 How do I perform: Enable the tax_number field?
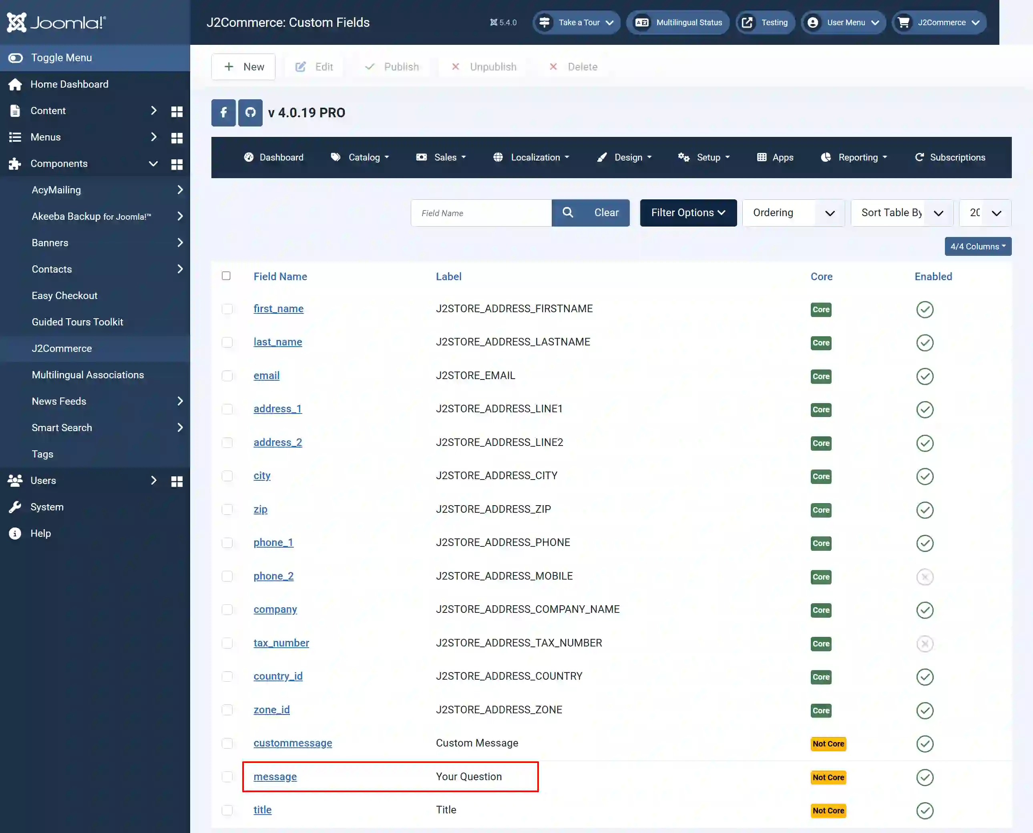(924, 644)
